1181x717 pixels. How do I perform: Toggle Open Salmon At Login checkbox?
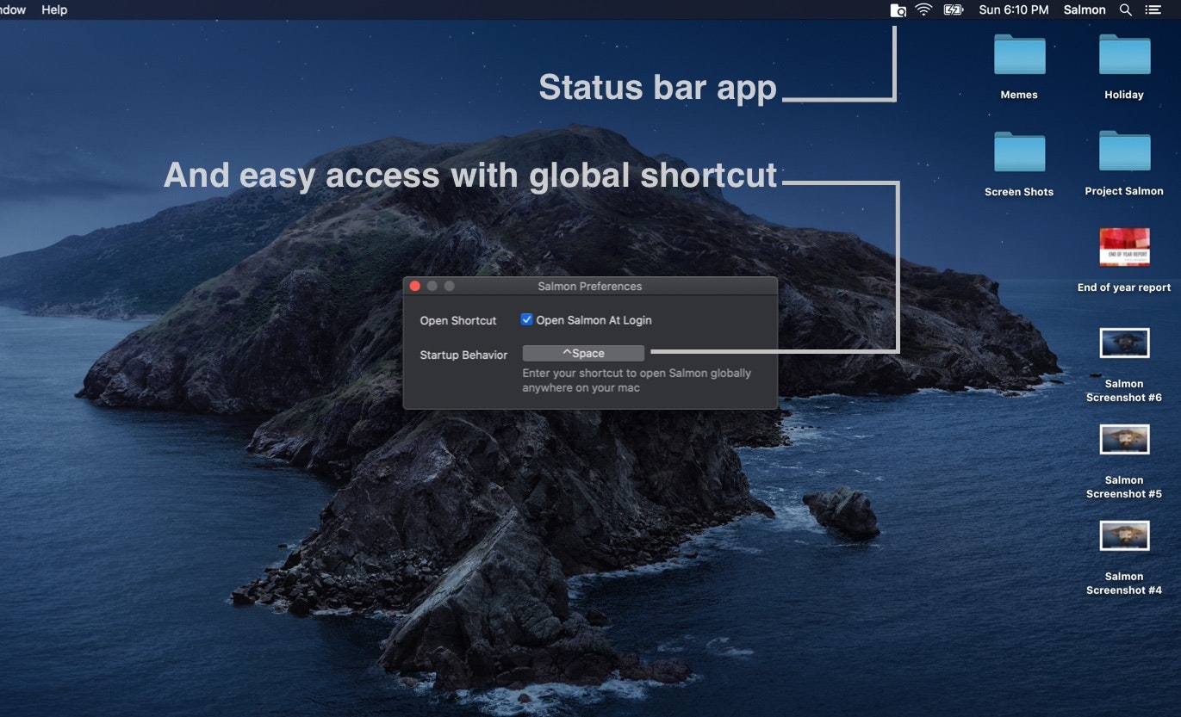pos(526,319)
